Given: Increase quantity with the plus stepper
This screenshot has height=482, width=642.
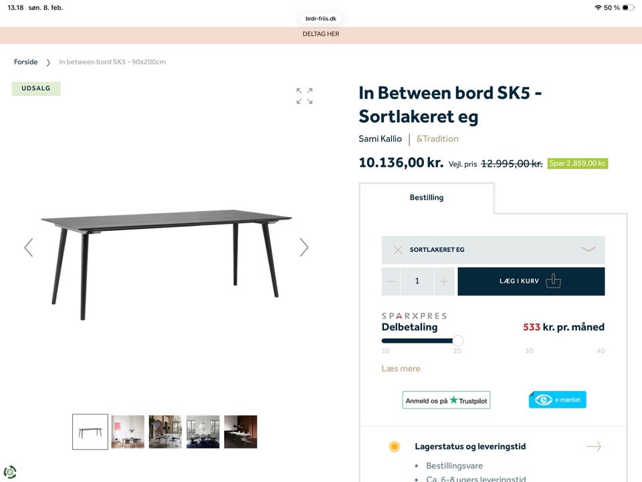Looking at the screenshot, I should [x=444, y=281].
